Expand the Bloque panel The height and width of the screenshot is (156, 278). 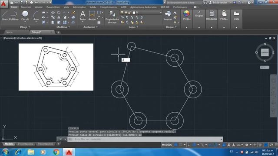171,27
